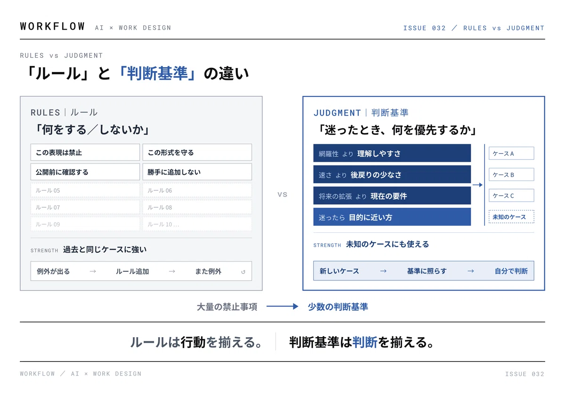Select the faded 'ルール 07' box
Image resolution: width=565 pixels, height=394 pixels.
[85, 207]
